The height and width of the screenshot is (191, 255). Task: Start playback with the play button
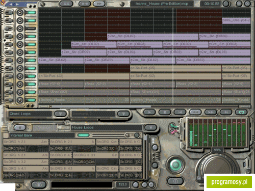point(149,112)
